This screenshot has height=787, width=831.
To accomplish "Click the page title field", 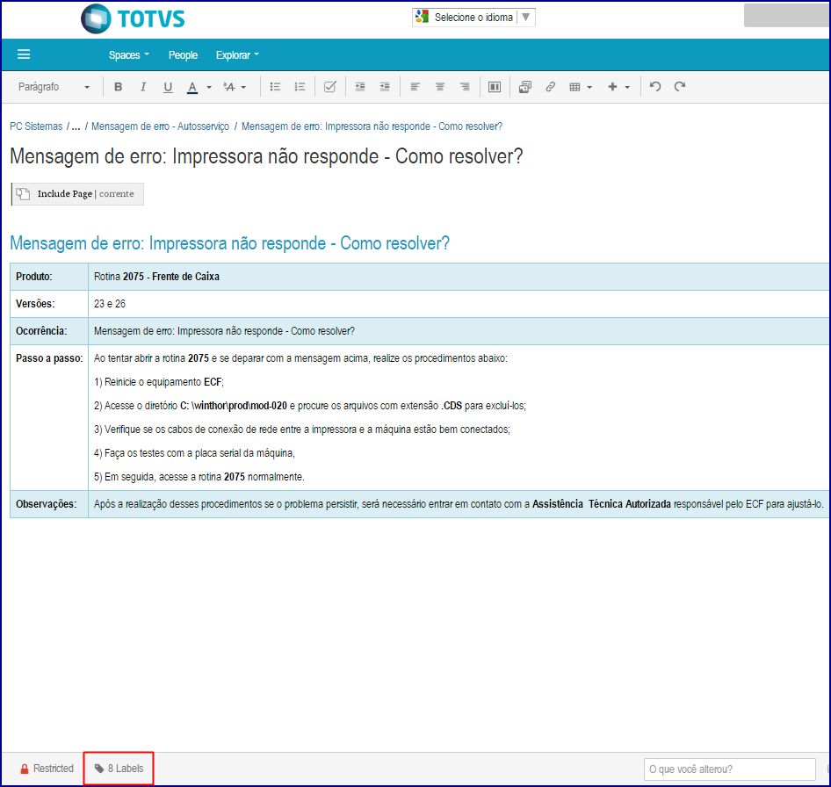I will pos(266,156).
